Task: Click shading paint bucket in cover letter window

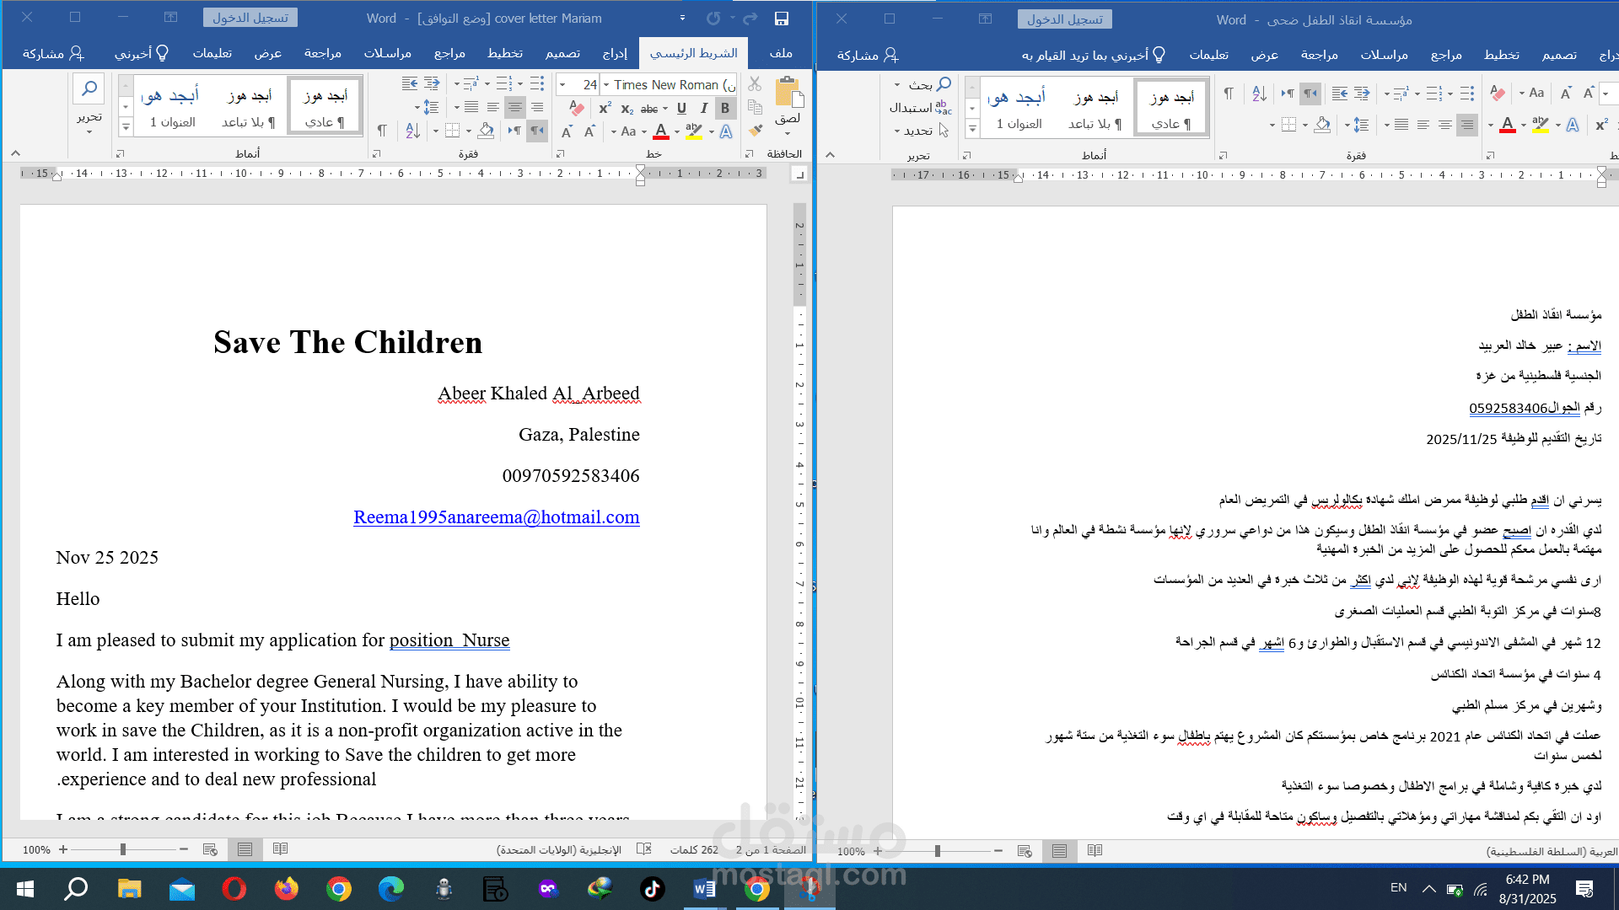Action: pyautogui.click(x=486, y=131)
